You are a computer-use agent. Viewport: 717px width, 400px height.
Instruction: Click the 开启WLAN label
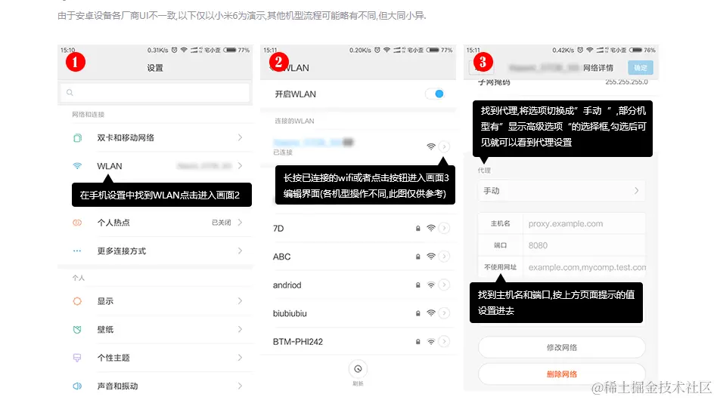tap(296, 94)
